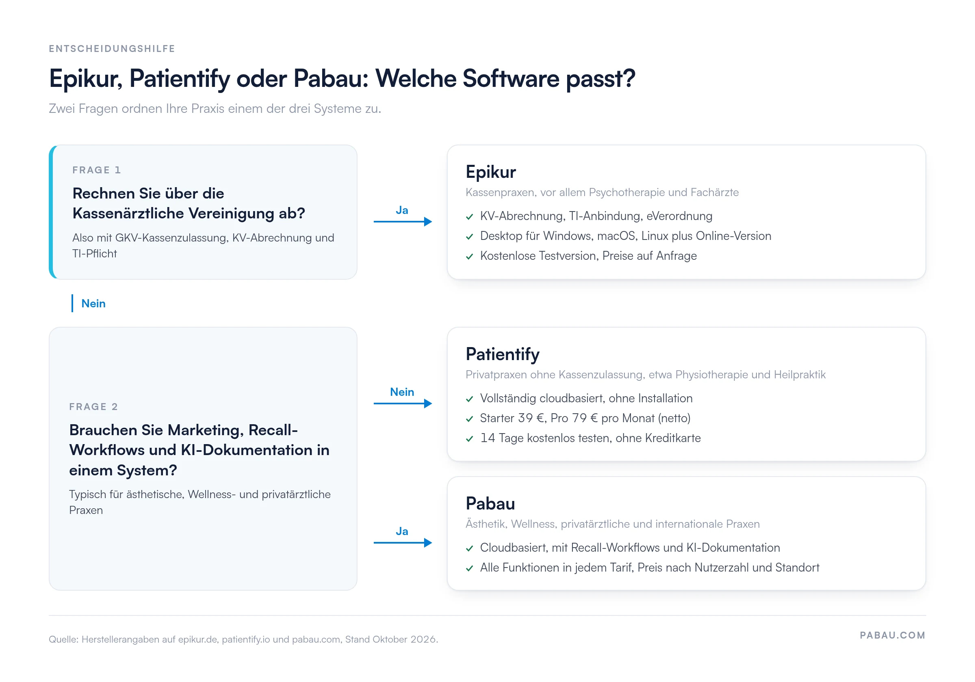Click the Ja arrow pointing to Epikur

[x=403, y=221]
